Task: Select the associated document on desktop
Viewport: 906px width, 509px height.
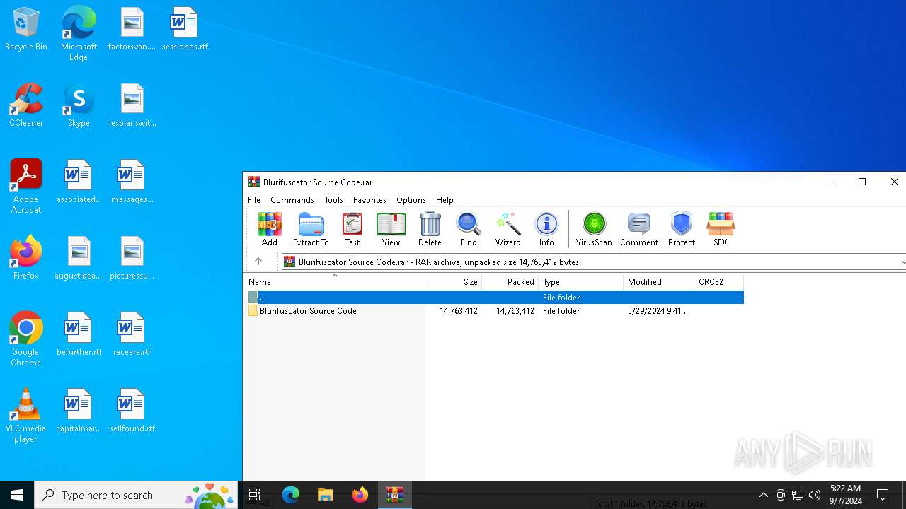Action: coord(79,182)
